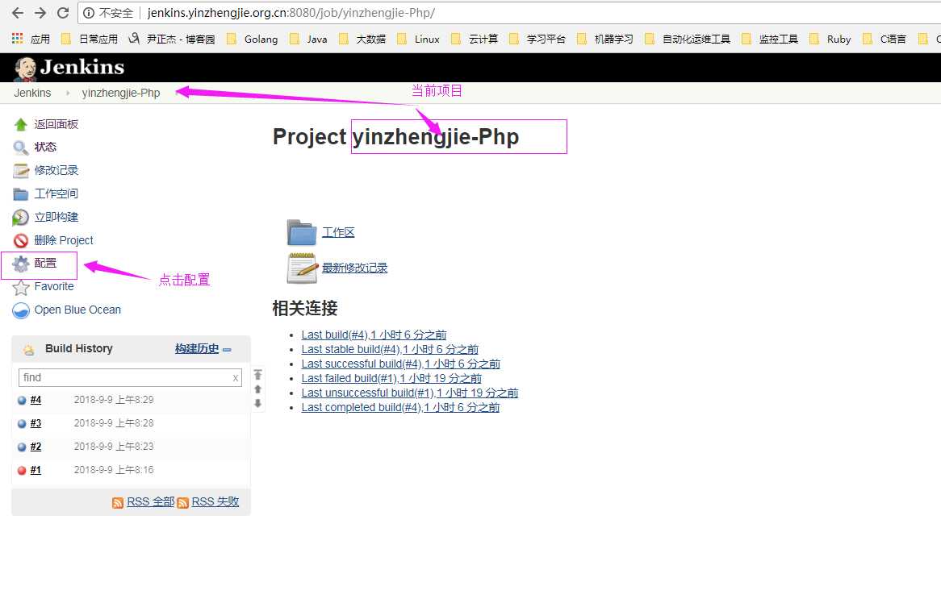Open the Last stable build(#4) link
941x603 pixels.
tap(390, 349)
